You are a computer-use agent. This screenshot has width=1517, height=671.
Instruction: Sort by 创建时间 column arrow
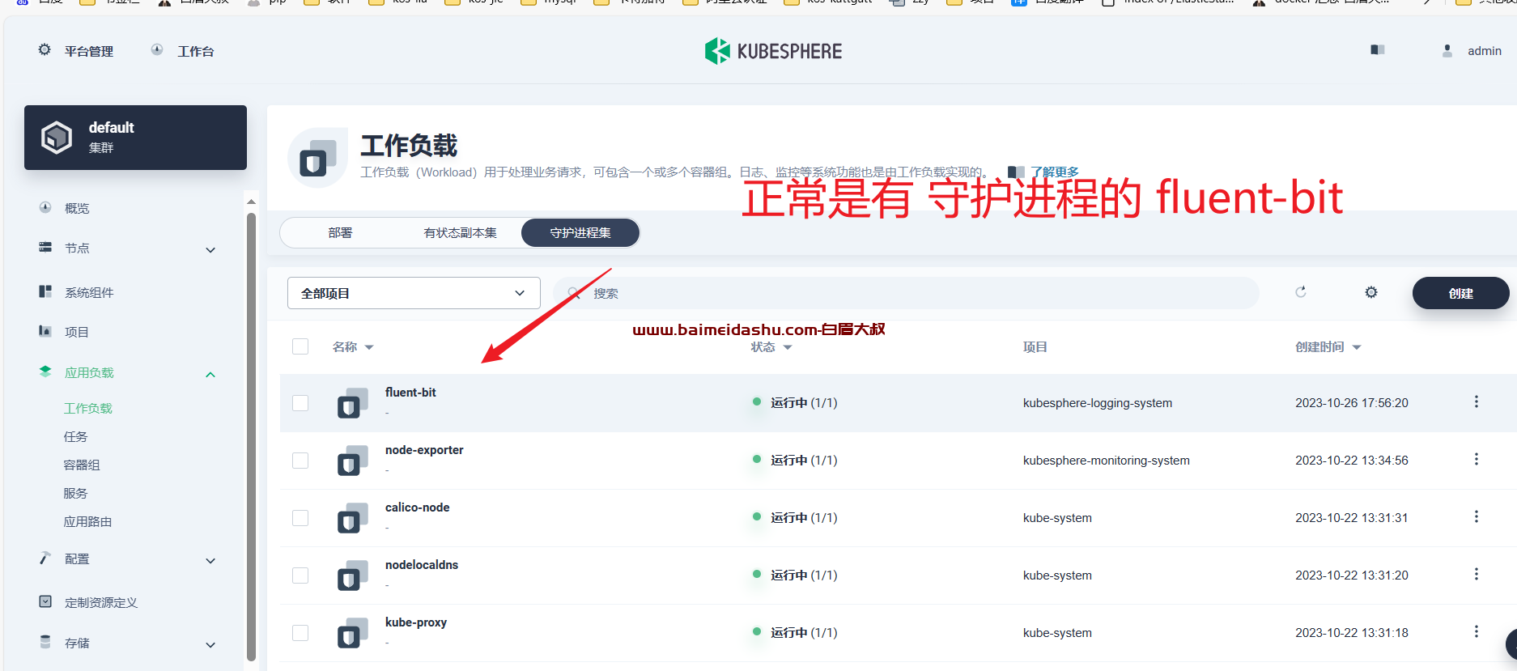[x=1357, y=347]
